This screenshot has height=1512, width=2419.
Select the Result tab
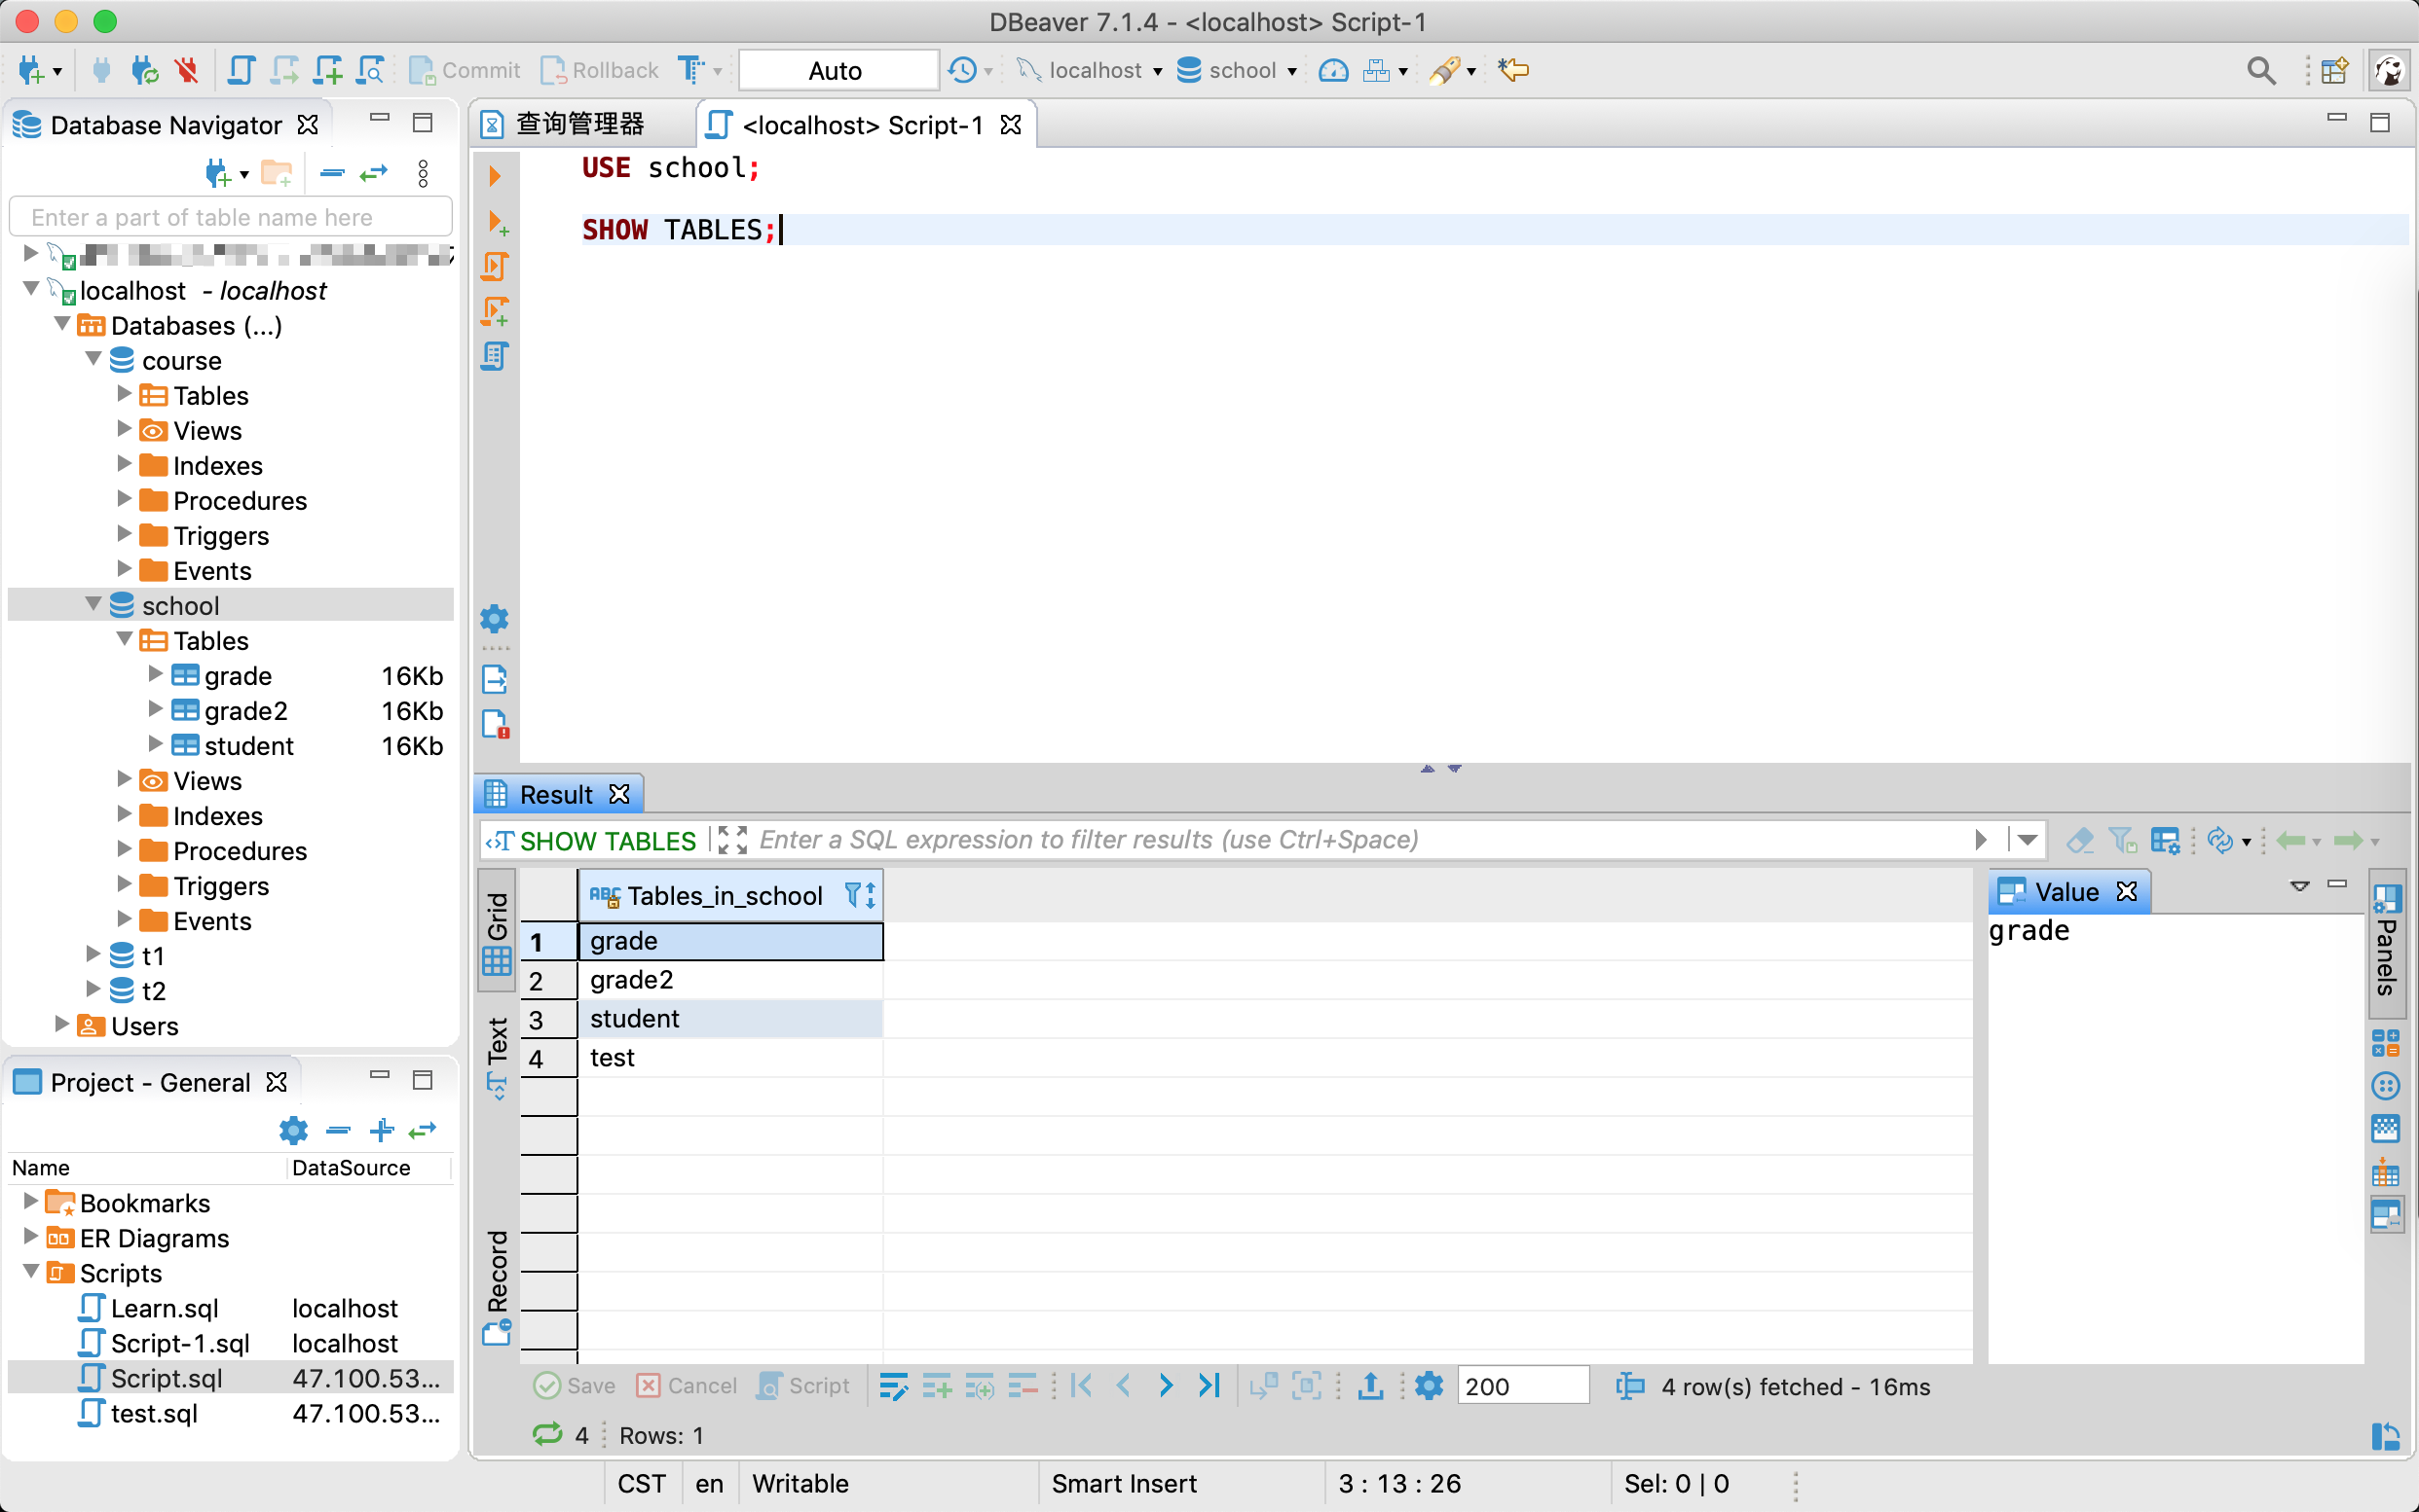(555, 794)
